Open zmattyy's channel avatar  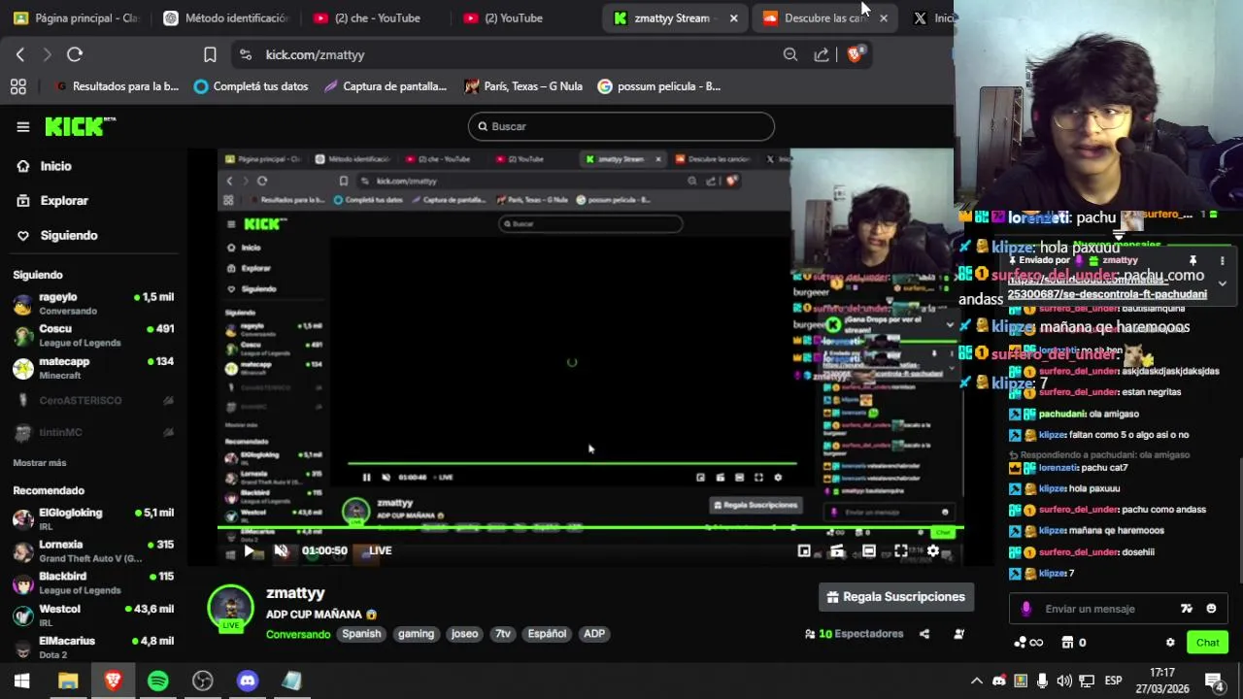click(x=231, y=608)
